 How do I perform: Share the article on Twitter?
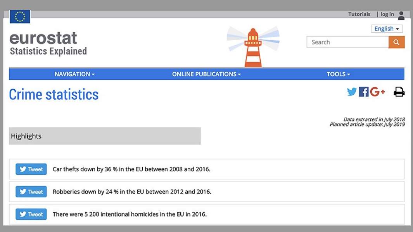tap(352, 92)
